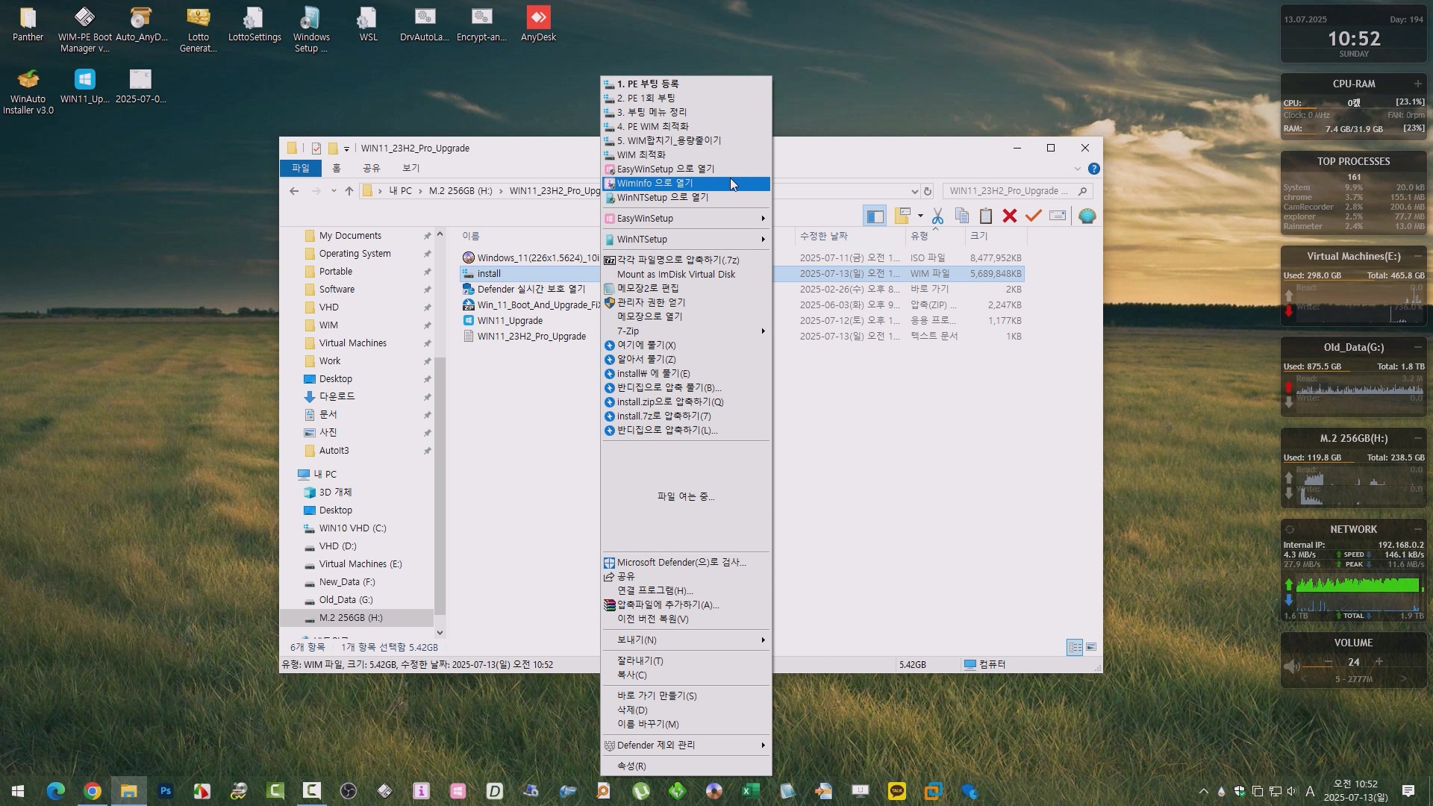Click the address bar refresh button
Viewport: 1433px width, 806px height.
tap(928, 191)
